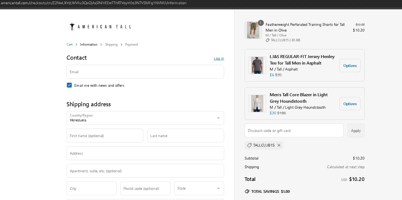Uncheck Email me with news and offers
Screen dimensions: 402x200
click(x=69, y=85)
